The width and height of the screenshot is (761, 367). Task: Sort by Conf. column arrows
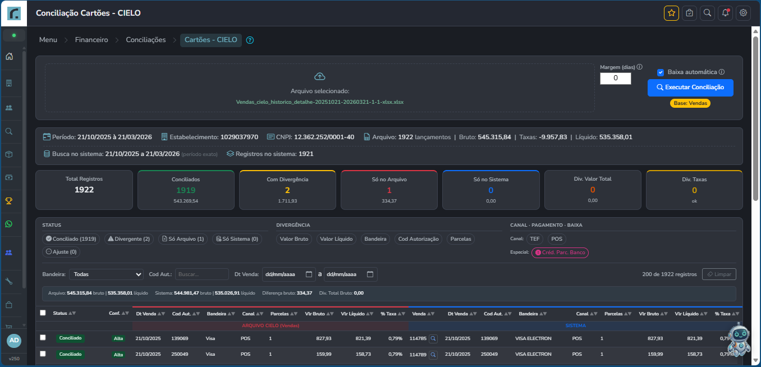(x=125, y=313)
